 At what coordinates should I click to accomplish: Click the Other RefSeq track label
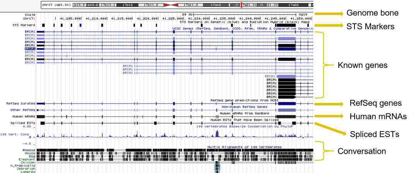pyautogui.click(x=22, y=110)
